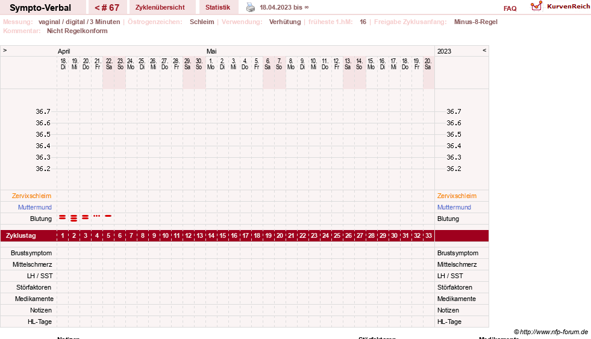Select cycle day 33 in Zyklustag row
591x339 pixels.
point(428,236)
